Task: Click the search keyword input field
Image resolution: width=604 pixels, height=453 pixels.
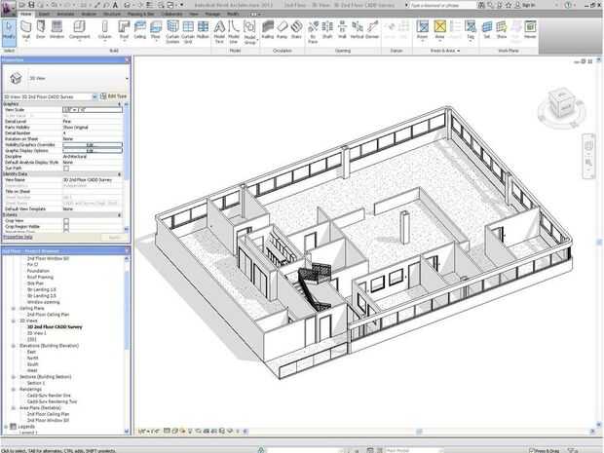Action: [442, 5]
